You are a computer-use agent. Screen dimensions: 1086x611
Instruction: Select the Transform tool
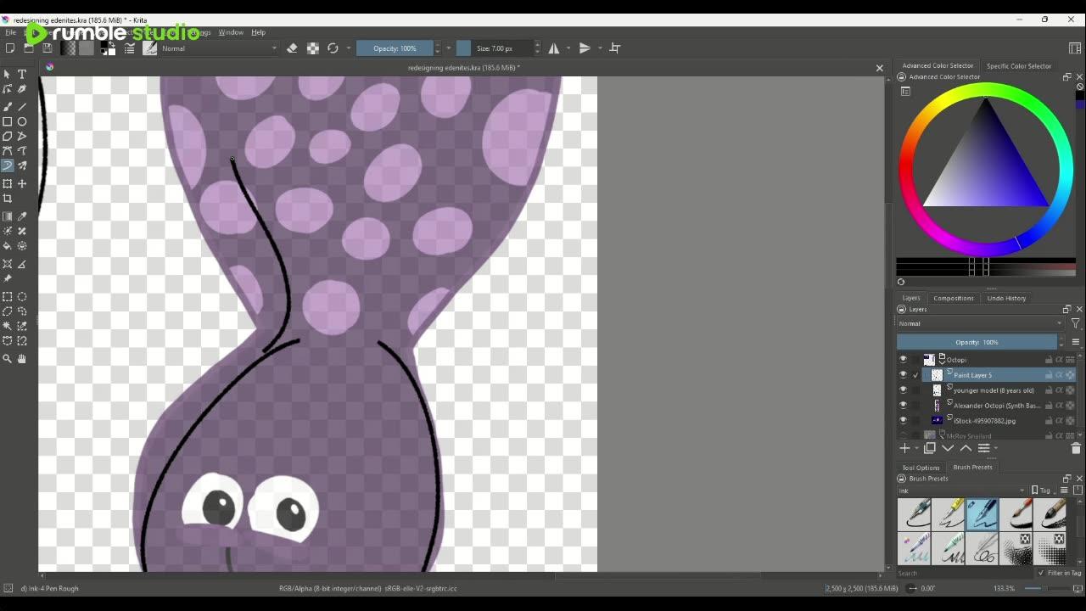8,183
